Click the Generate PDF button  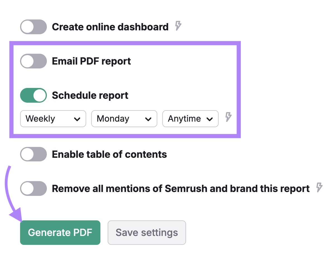pos(60,232)
